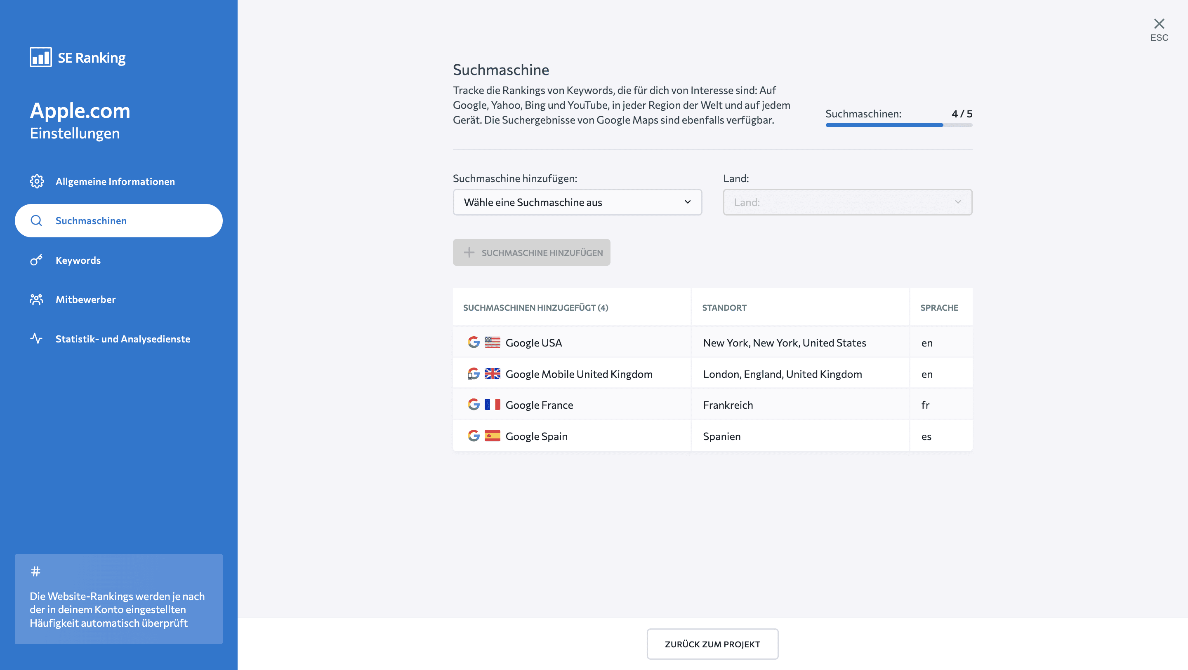Go to the Keywords section

pyautogui.click(x=118, y=260)
